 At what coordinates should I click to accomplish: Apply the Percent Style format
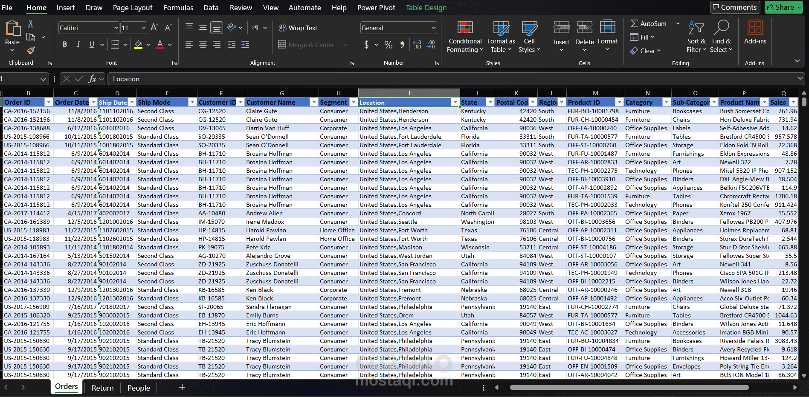pyautogui.click(x=388, y=45)
